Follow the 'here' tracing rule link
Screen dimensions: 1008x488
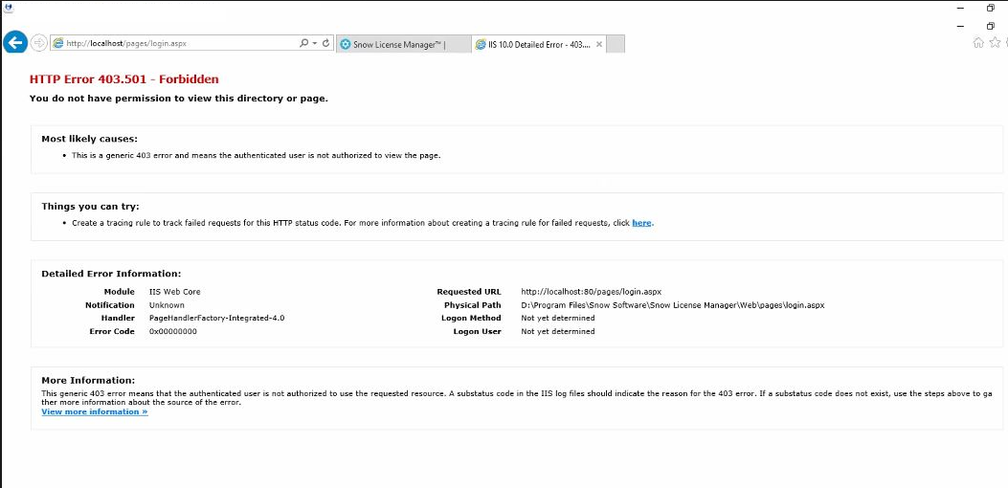pos(641,223)
